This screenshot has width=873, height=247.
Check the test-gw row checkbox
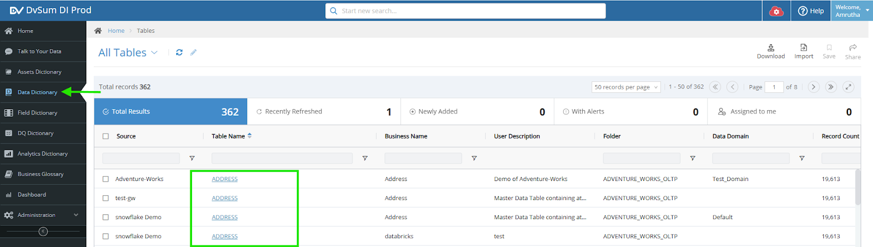[106, 198]
